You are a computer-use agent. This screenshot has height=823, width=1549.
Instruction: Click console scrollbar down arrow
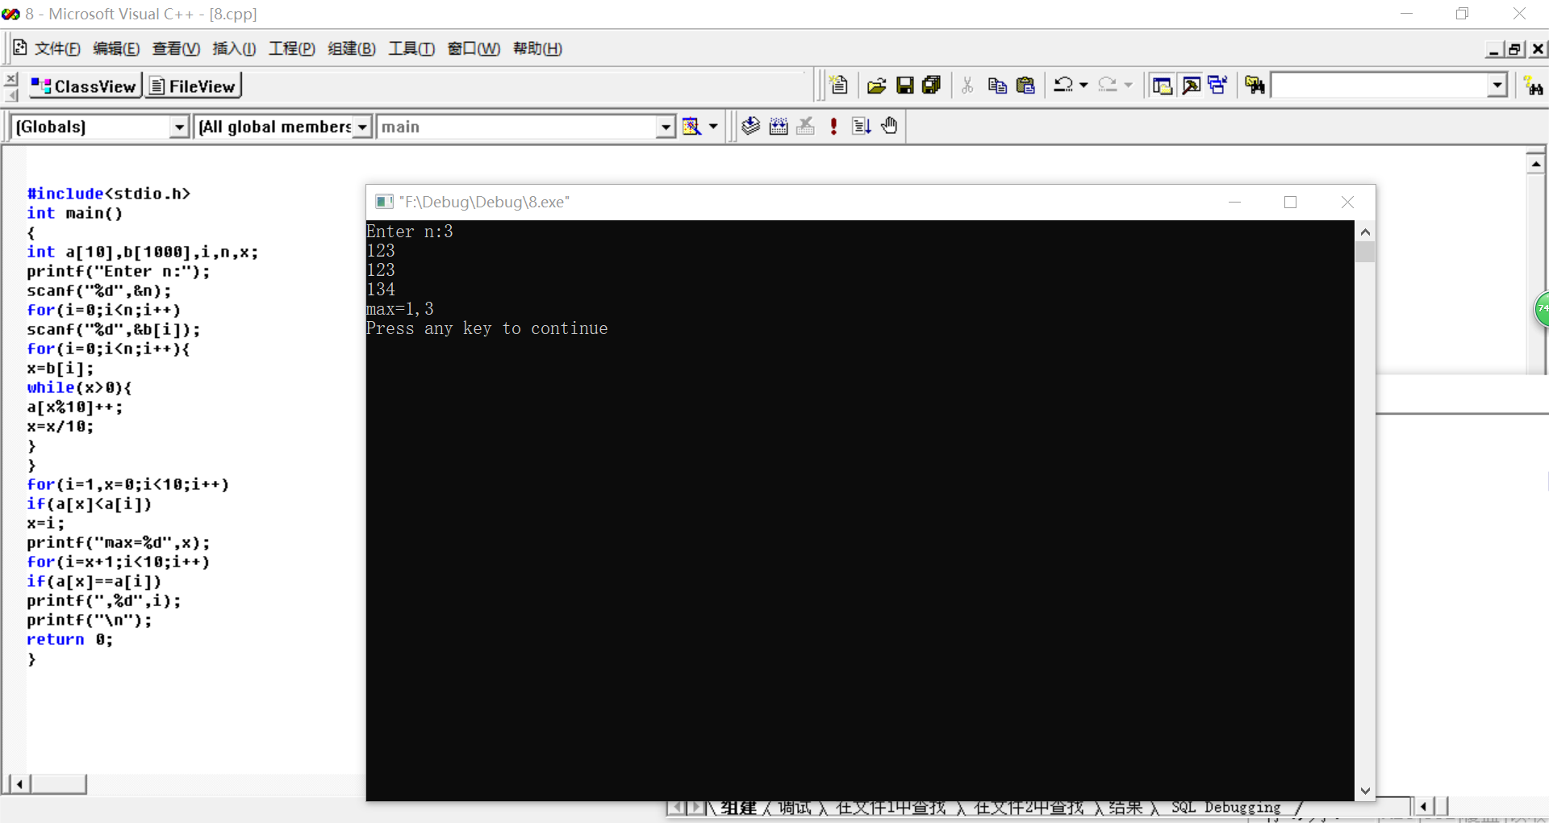(x=1365, y=791)
